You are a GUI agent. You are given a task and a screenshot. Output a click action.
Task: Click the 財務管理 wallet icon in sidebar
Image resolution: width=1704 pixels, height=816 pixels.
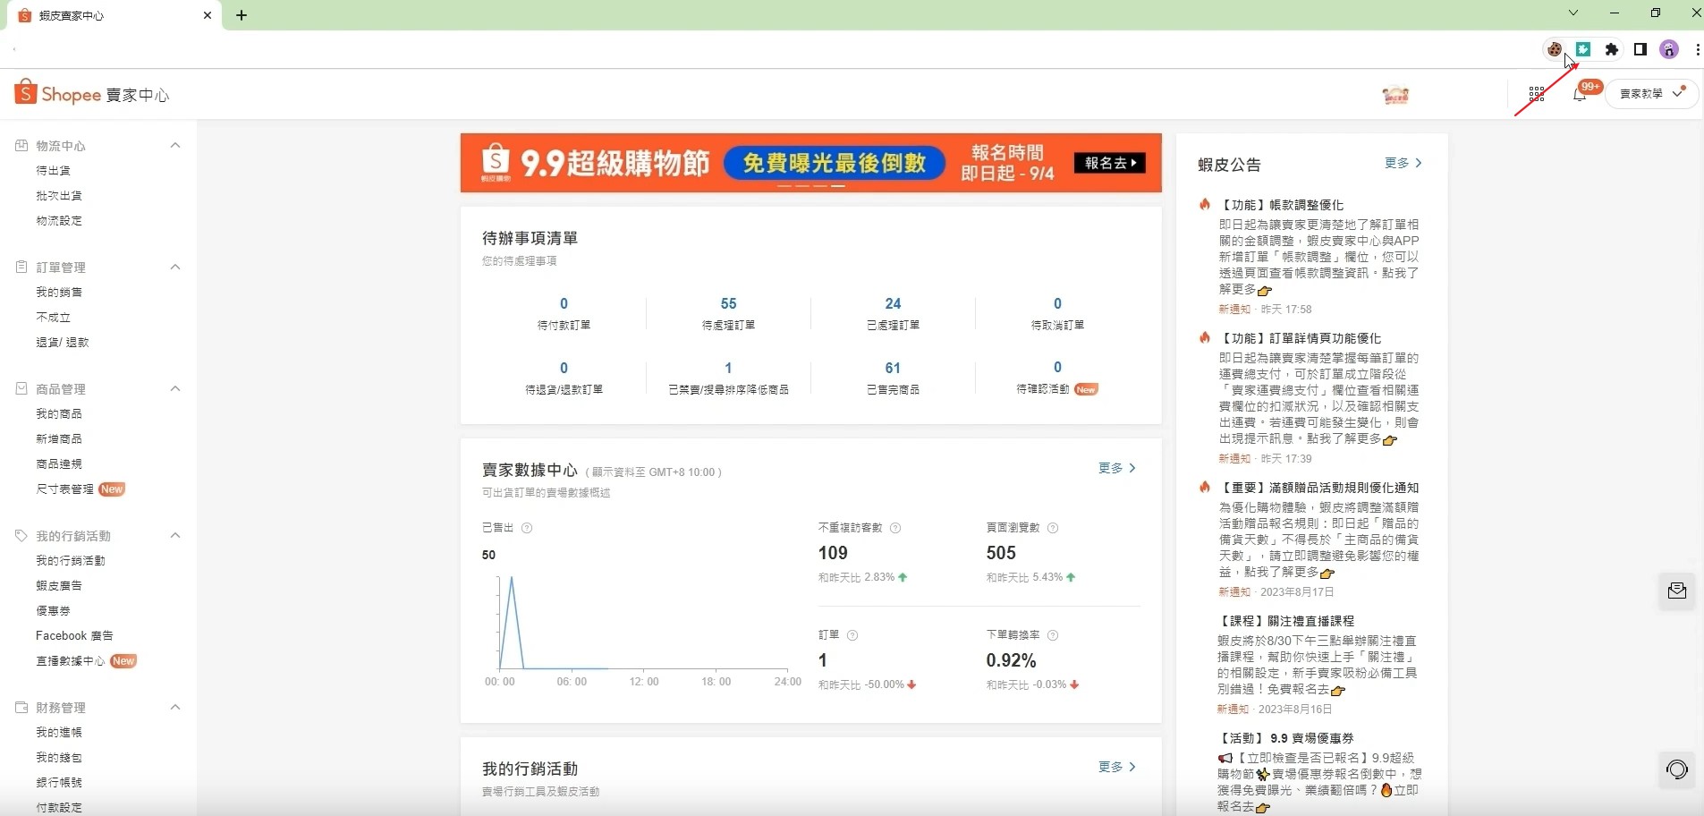[21, 707]
